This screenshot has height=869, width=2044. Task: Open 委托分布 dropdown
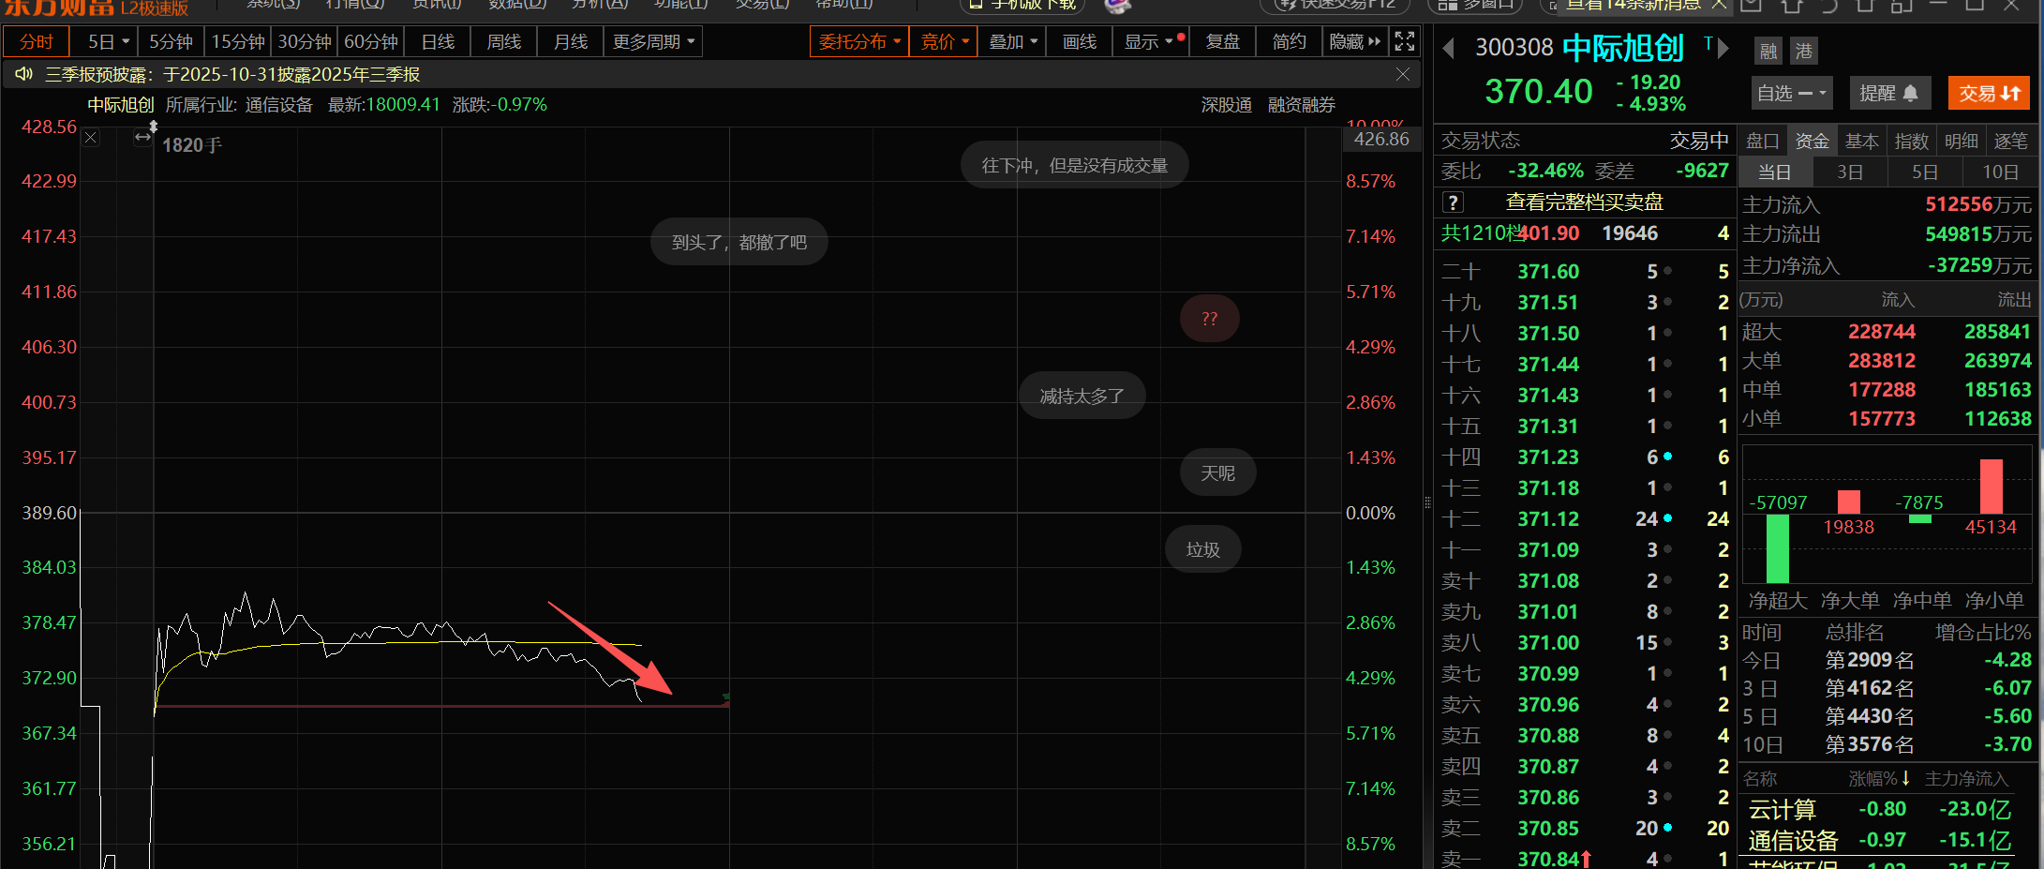[x=859, y=41]
